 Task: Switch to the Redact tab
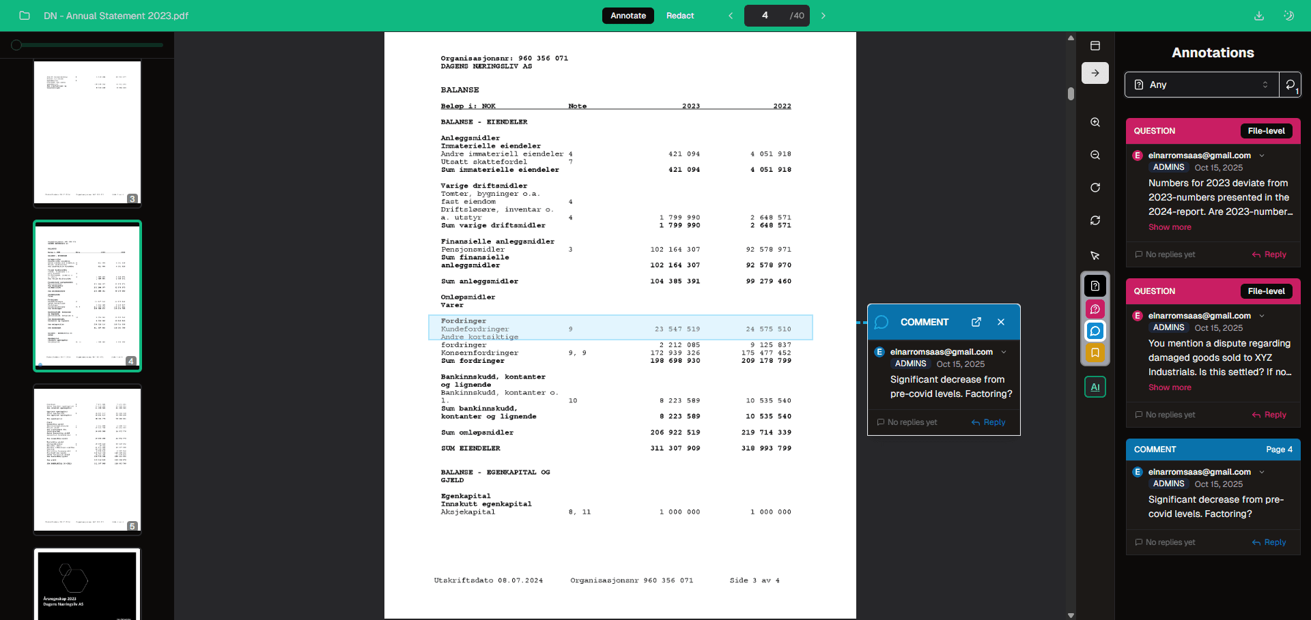679,16
